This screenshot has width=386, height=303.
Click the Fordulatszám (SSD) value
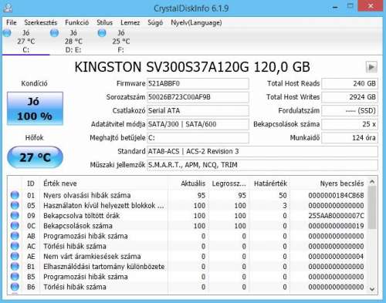coord(350,111)
